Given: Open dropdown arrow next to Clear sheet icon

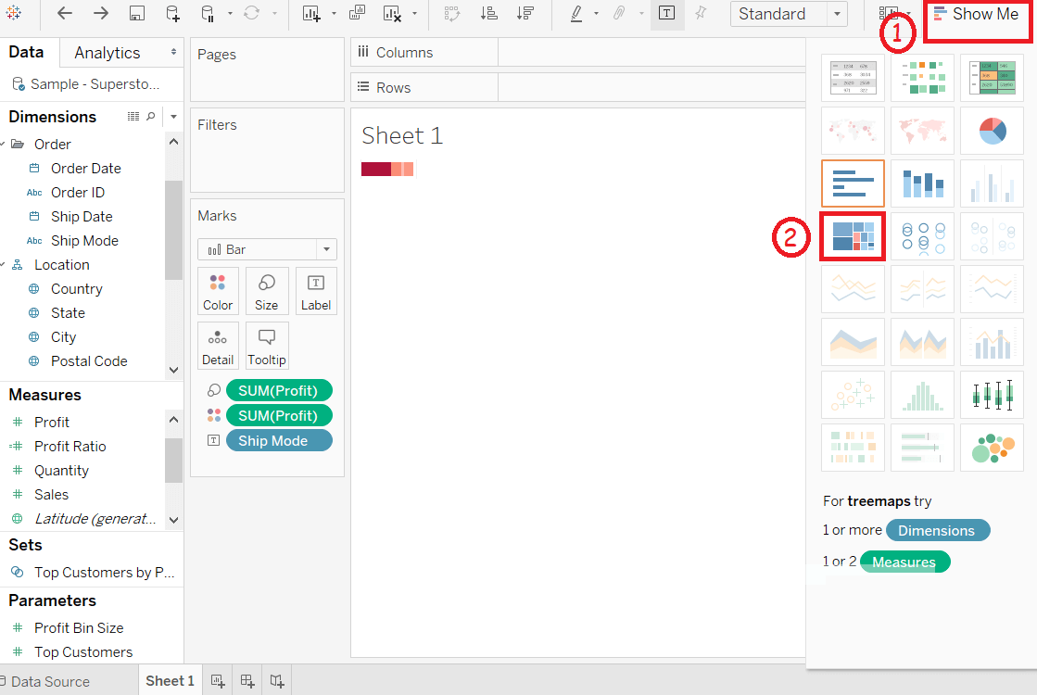Looking at the screenshot, I should pyautogui.click(x=414, y=13).
